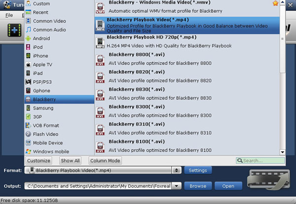The width and height of the screenshot is (296, 204).
Task: Click the Browse button
Action: 198,186
